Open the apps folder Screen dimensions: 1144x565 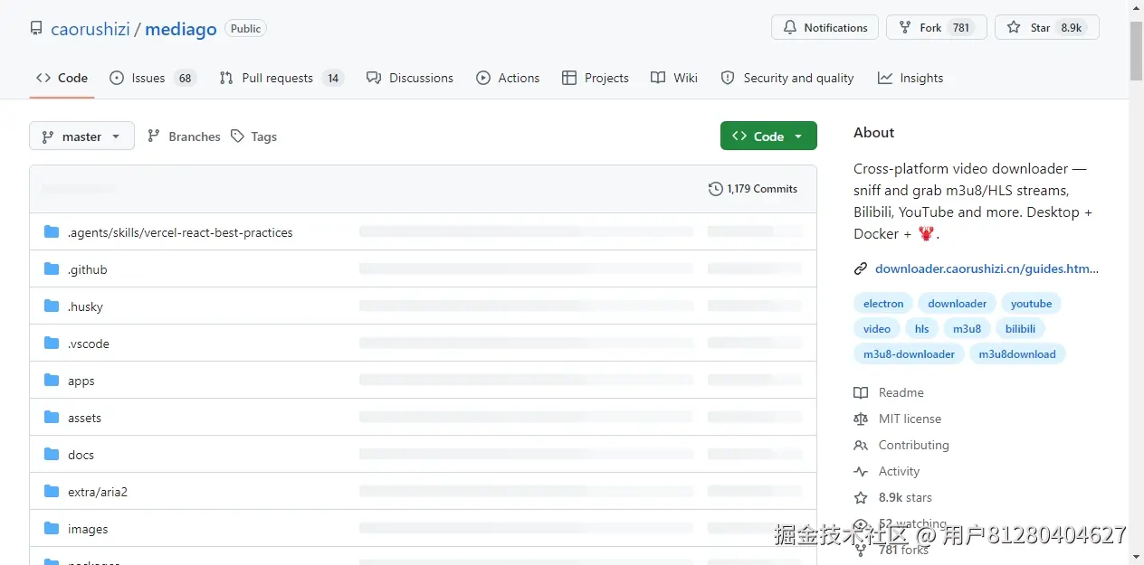pyautogui.click(x=81, y=381)
